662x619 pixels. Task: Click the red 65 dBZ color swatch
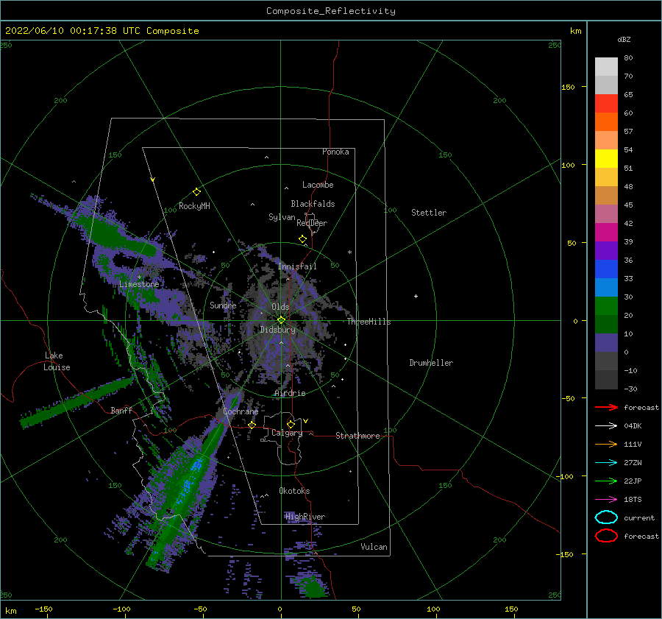606,104
